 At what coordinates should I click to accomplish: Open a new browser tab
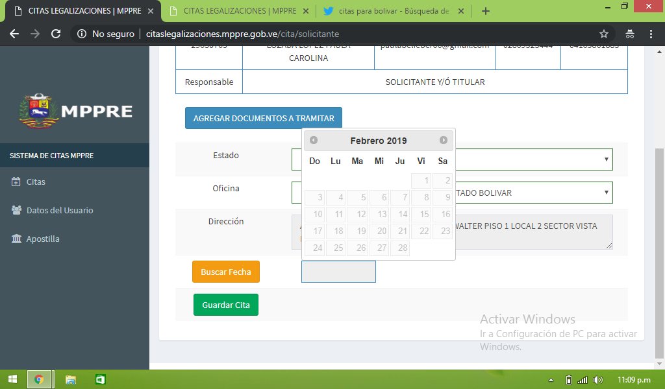pyautogui.click(x=486, y=11)
